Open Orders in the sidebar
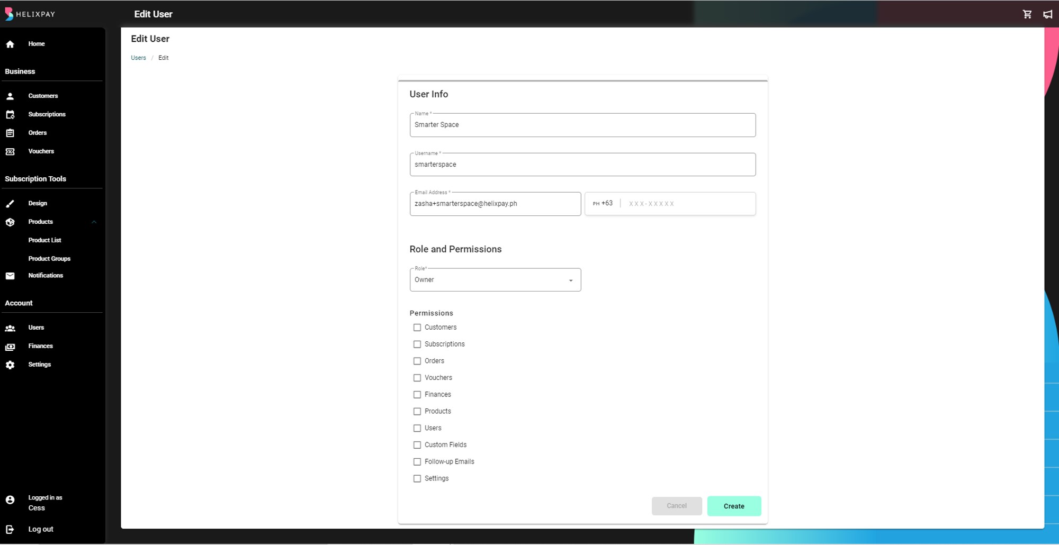This screenshot has width=1059, height=545. (38, 133)
